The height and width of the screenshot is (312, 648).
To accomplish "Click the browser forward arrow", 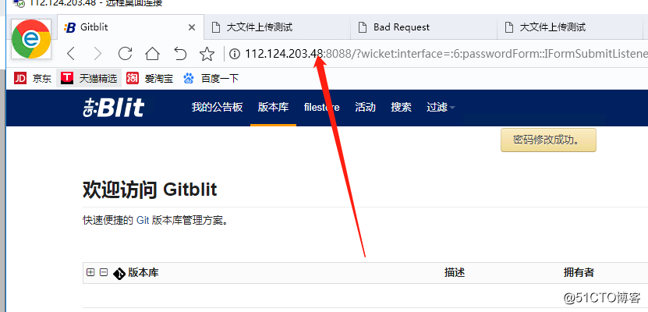I will [x=97, y=53].
